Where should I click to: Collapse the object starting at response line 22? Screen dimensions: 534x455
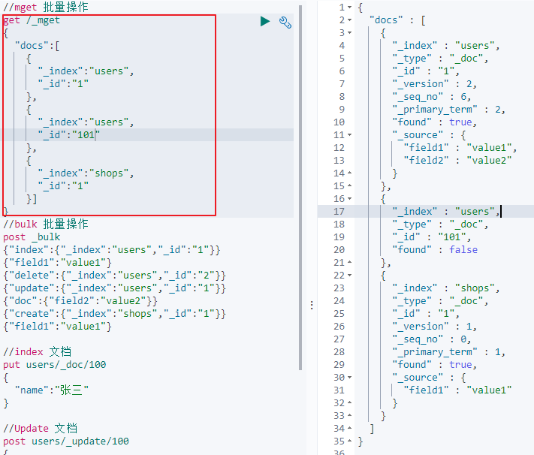point(350,276)
